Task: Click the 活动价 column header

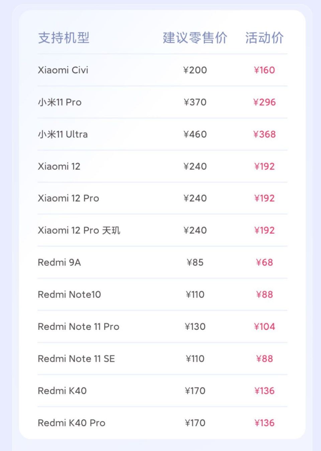Action: tap(264, 38)
